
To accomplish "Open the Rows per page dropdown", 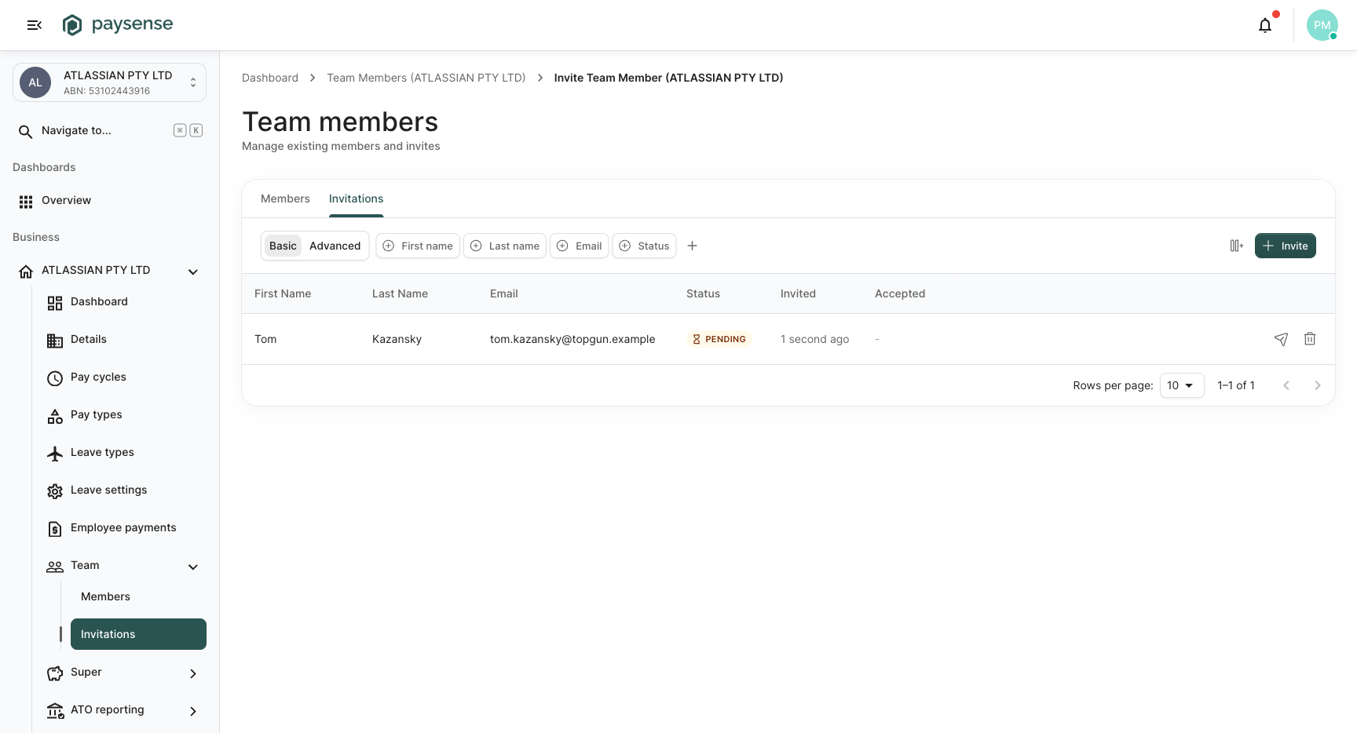I will coord(1182,385).
